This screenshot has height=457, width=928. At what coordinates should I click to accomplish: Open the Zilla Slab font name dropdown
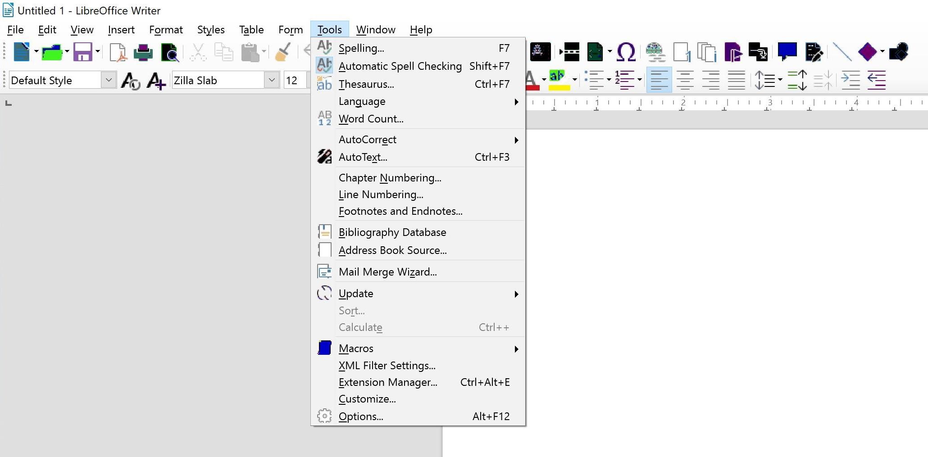(272, 80)
